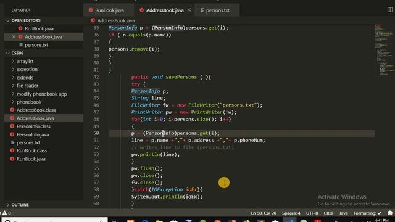Click String line; declaration on line 45
Viewport: 395px width, 222px height.
(x=148, y=98)
